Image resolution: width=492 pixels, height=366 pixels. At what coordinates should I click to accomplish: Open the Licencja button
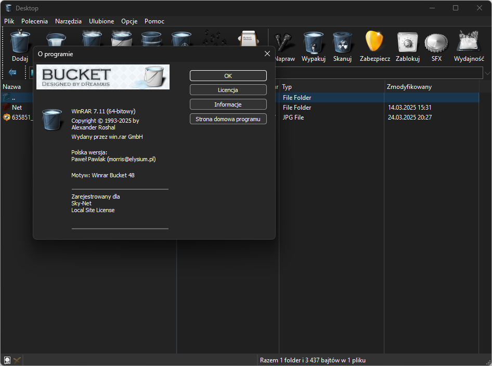point(228,90)
